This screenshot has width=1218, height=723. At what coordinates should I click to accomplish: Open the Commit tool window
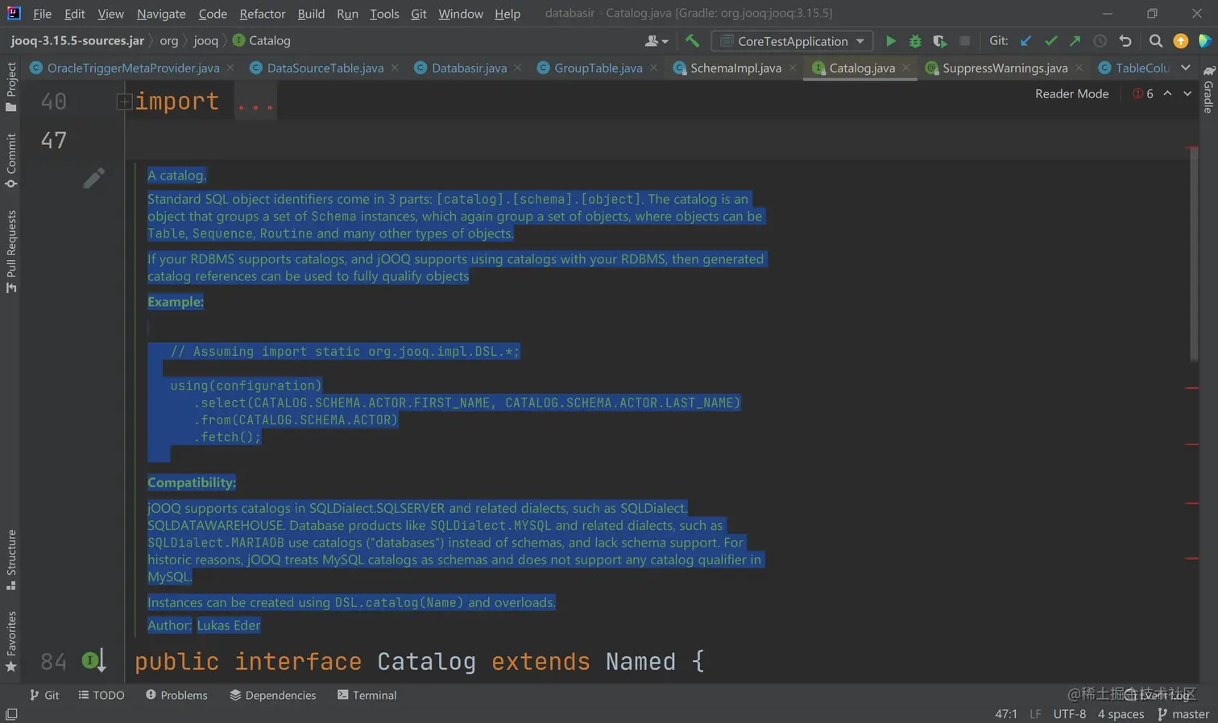point(11,161)
